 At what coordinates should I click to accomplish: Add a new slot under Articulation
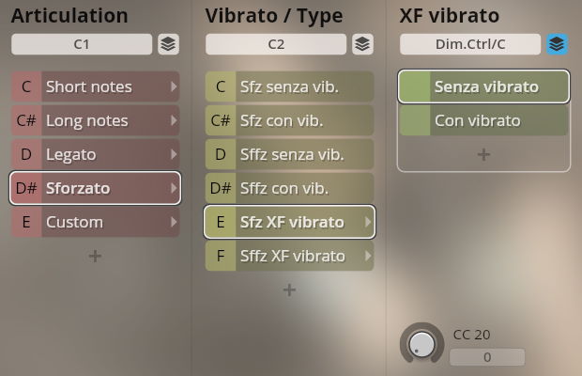coord(95,256)
